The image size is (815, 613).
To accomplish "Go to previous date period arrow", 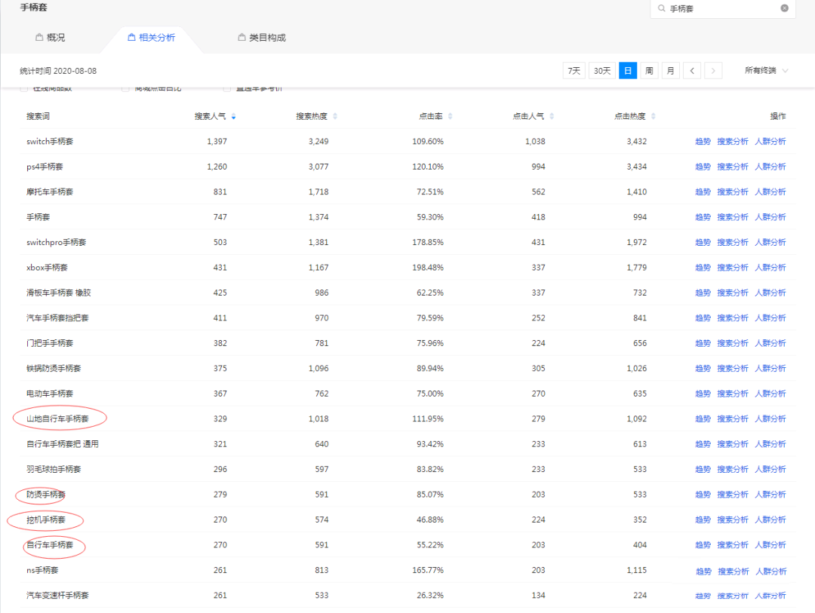I will 692,71.
